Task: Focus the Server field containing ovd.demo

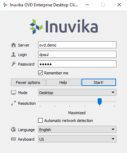Action: (x=77, y=45)
